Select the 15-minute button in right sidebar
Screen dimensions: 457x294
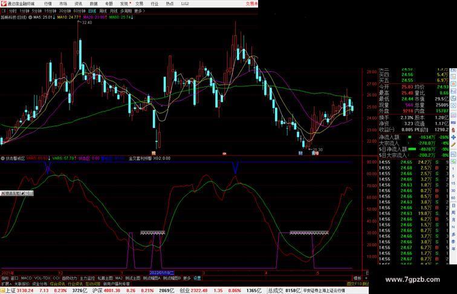(453, 183)
